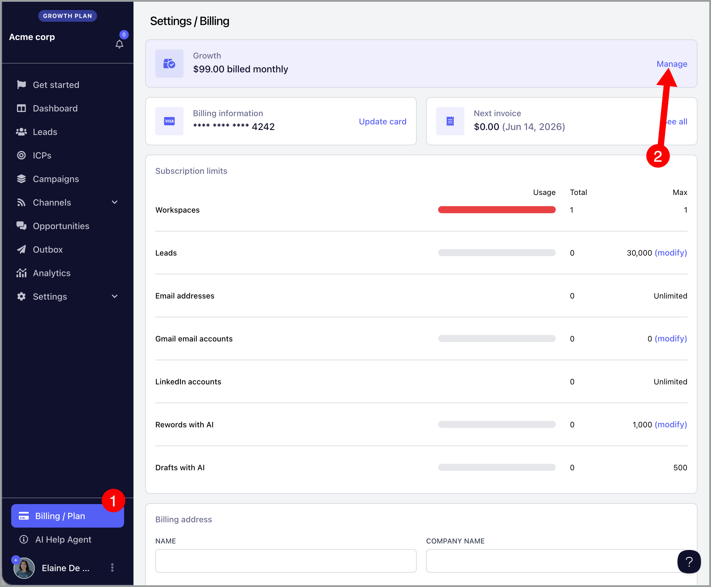Click the AI Help Agent info icon
This screenshot has width=711, height=587.
coord(24,539)
